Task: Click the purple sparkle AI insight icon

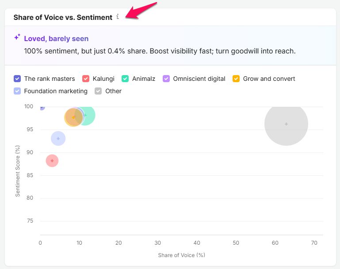Action: click(17, 37)
